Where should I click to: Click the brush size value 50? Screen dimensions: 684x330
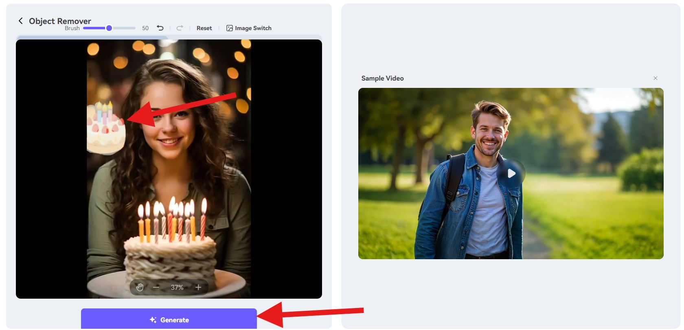coord(145,28)
